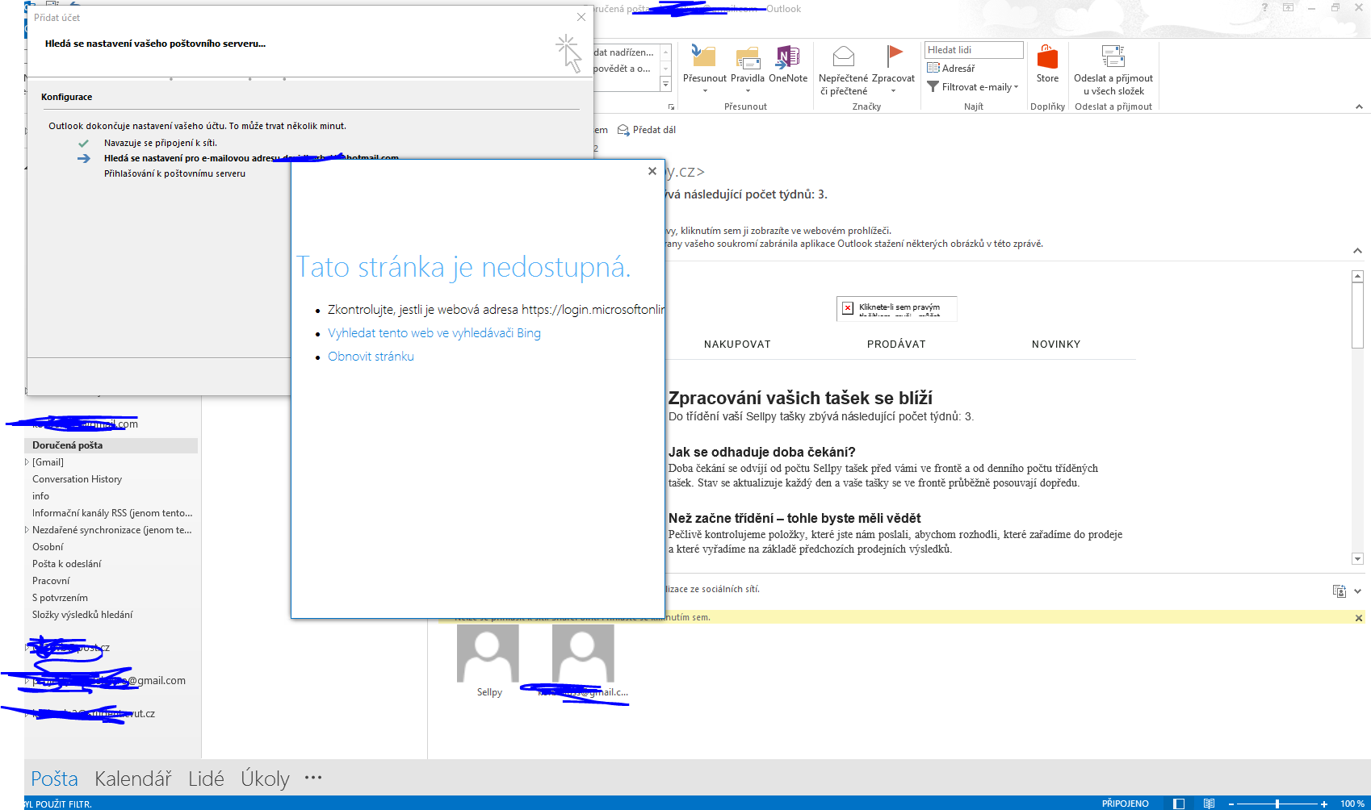Screen dimensions: 1371x810
Task: Open the Přesunout group dialog launcher
Action: coord(671,106)
